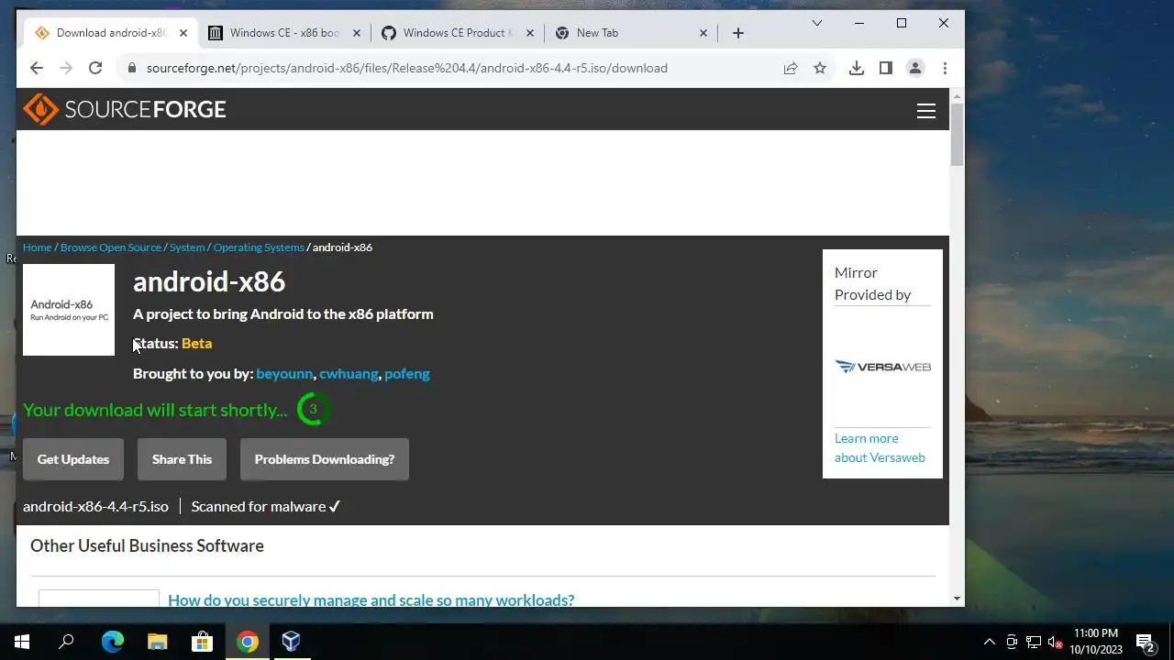Open Learn more about Versaweb link

(880, 447)
